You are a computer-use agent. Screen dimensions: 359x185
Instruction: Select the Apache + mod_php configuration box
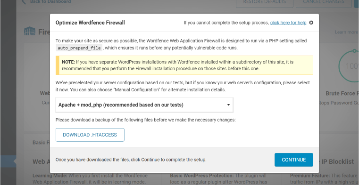[144, 105]
